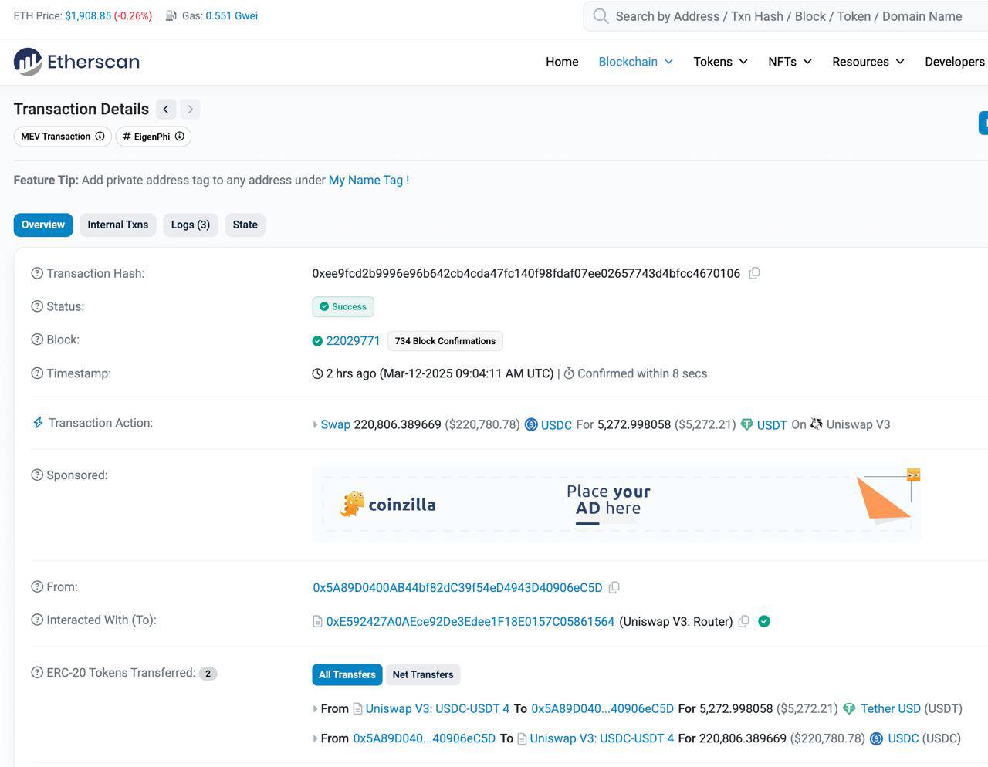The width and height of the screenshot is (988, 767).
Task: Click lightning icon beside Transaction Action
Action: point(37,423)
